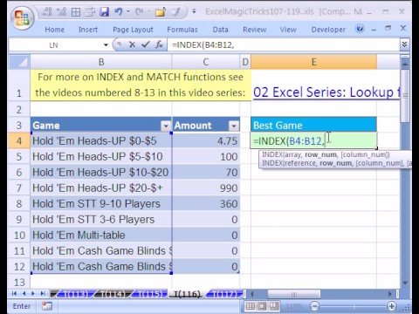Click the first Quick Access Toolbar icon
Screen dimensions: 419x314
coord(47,12)
